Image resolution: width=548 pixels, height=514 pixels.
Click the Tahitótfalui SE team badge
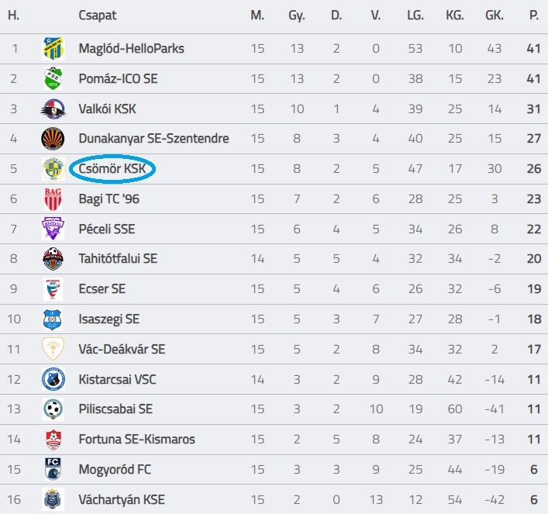[53, 259]
